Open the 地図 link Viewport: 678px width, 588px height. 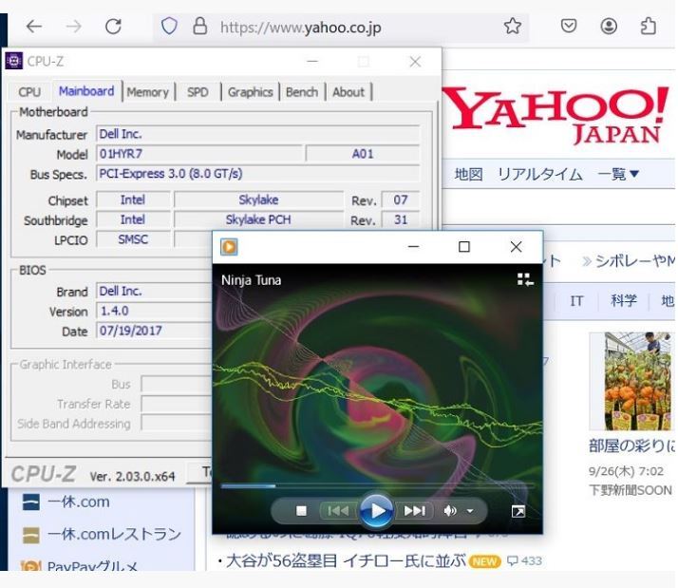point(468,174)
